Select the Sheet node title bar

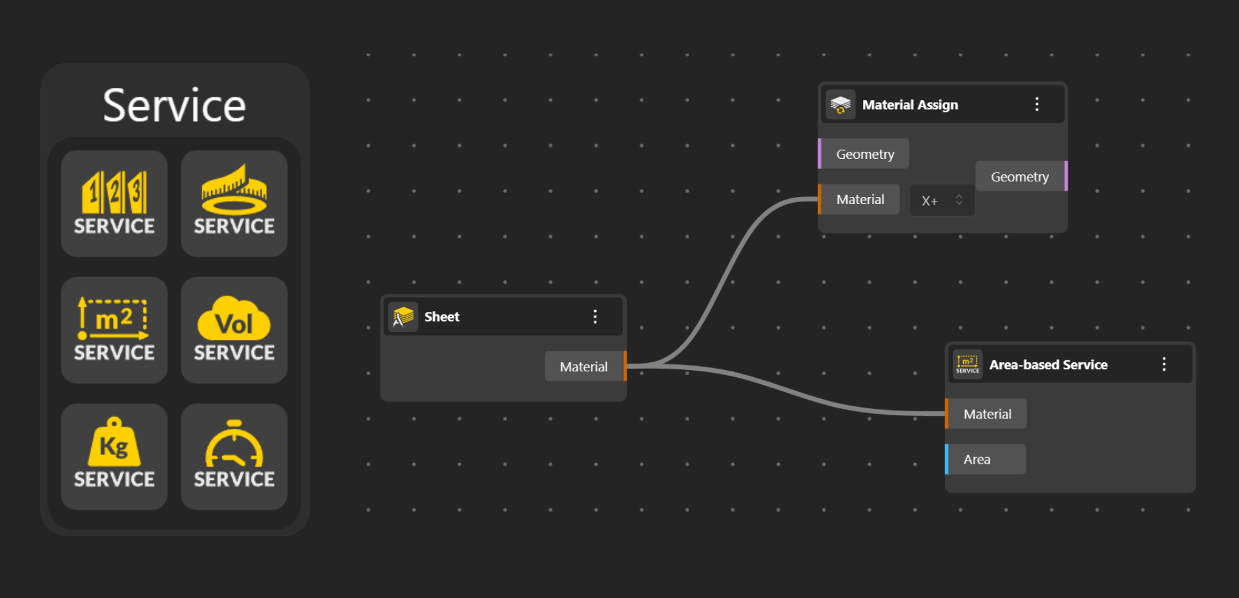point(504,317)
